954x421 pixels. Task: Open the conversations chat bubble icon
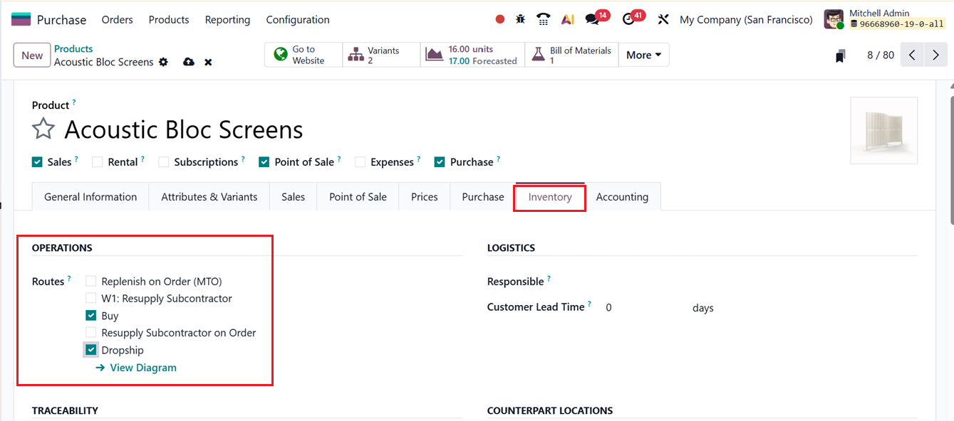(x=593, y=20)
